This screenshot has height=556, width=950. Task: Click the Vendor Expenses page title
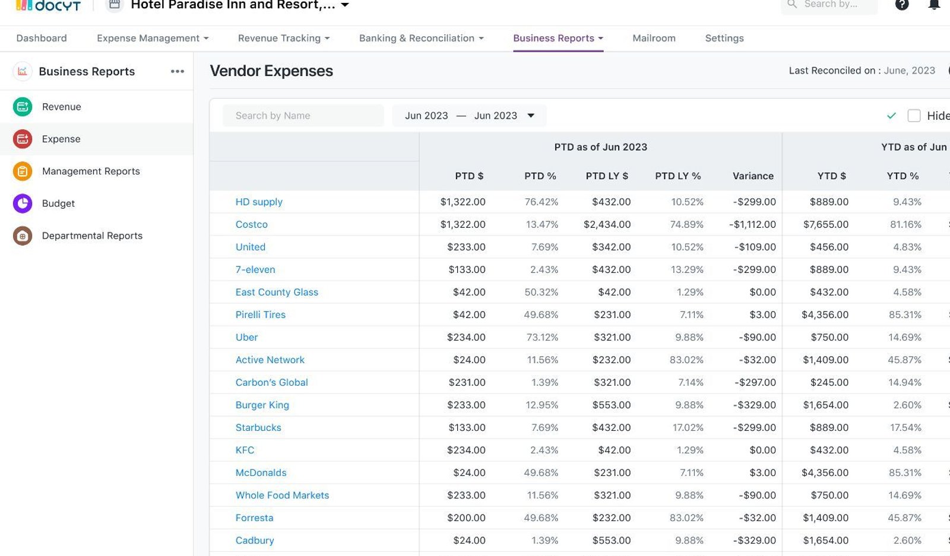click(271, 71)
